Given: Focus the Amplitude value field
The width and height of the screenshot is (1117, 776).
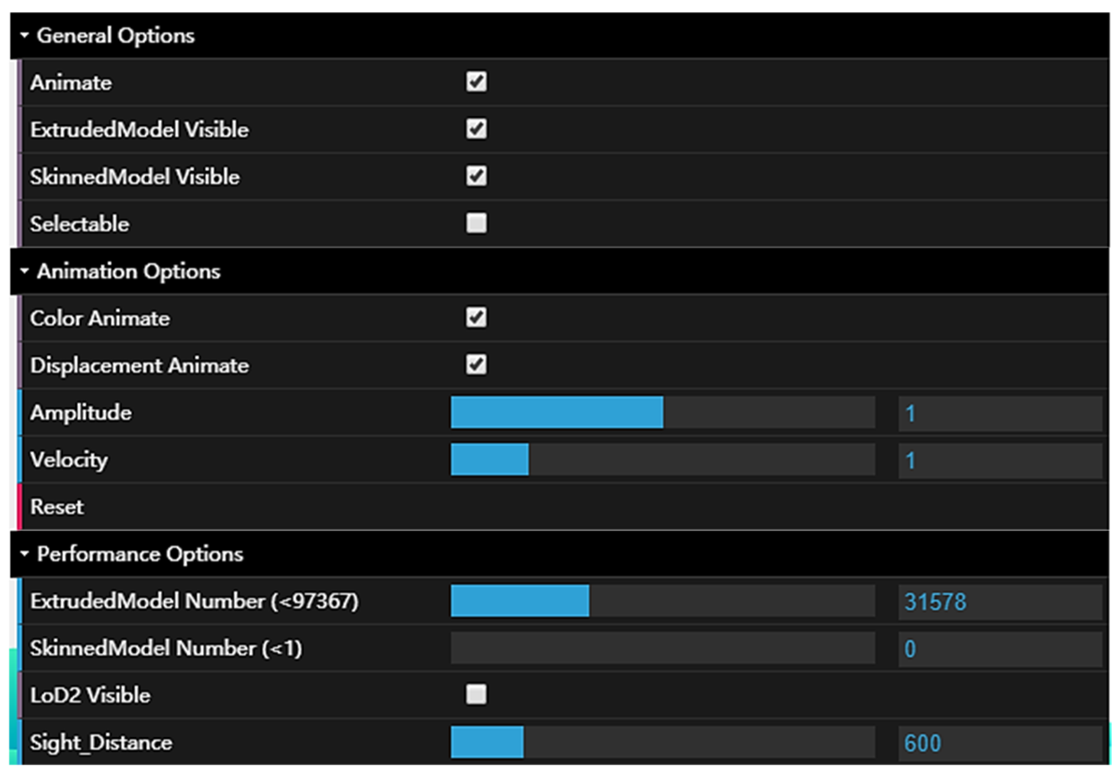Looking at the screenshot, I should pyautogui.click(x=999, y=413).
